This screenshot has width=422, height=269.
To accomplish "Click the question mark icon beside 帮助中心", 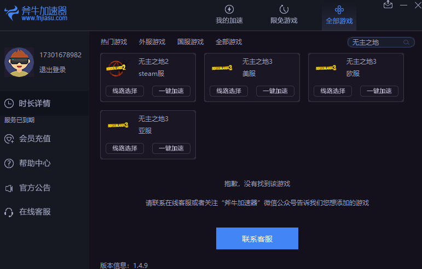I will click(9, 163).
